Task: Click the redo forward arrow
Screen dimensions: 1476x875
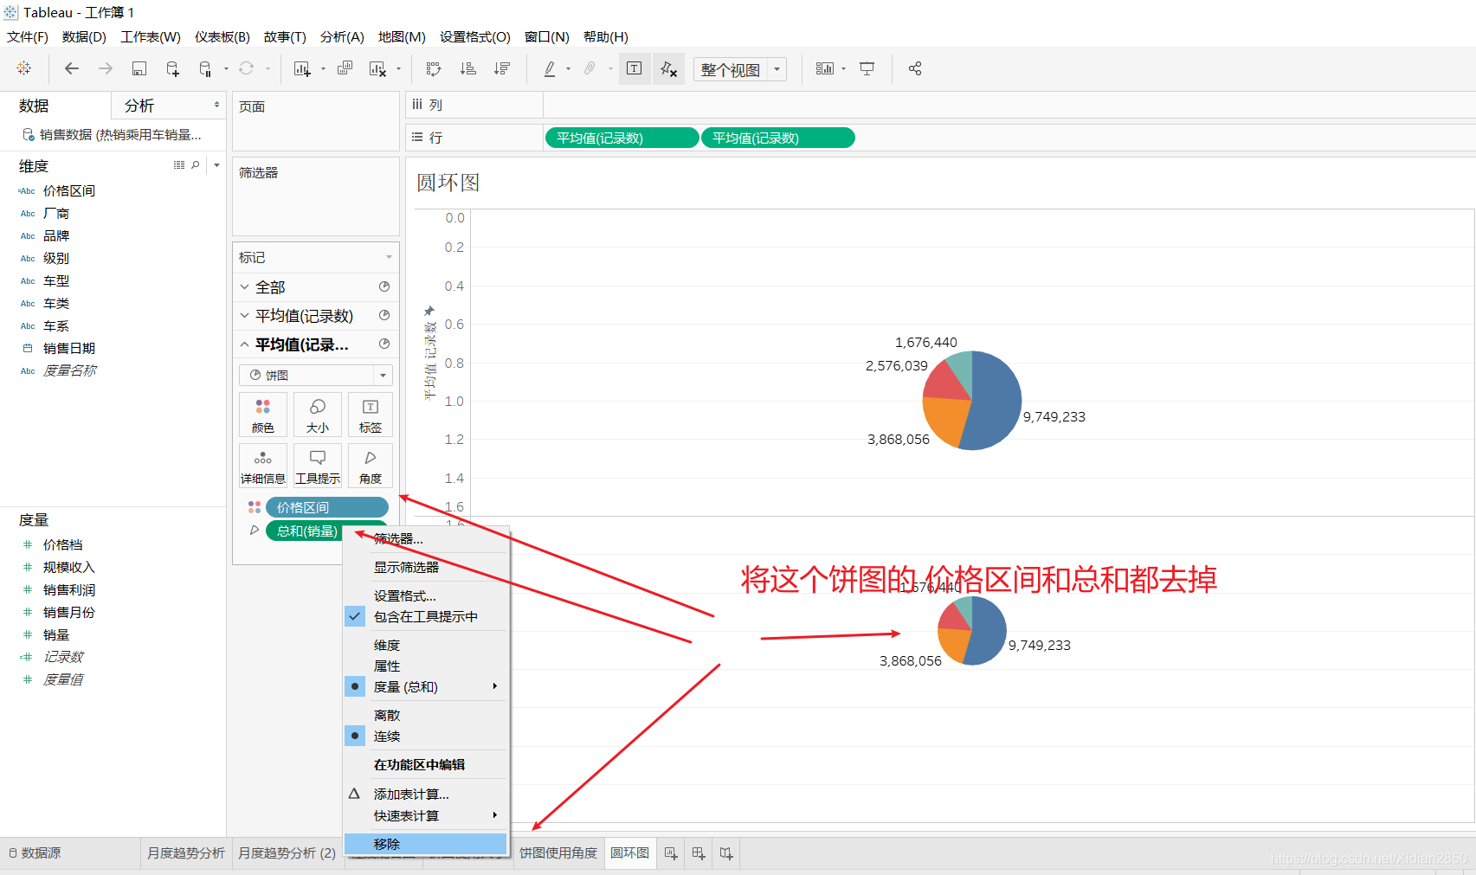Action: pyautogui.click(x=106, y=68)
